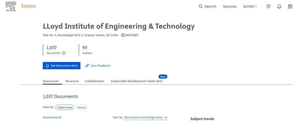Switch to the Structure tab

pyautogui.click(x=72, y=81)
